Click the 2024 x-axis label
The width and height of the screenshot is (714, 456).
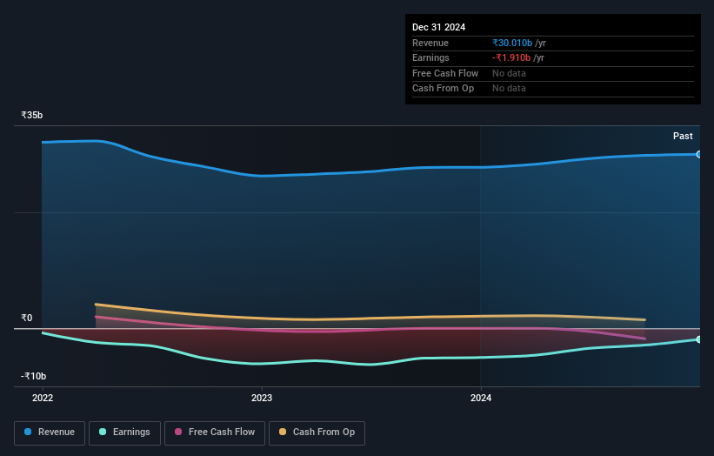(x=481, y=398)
